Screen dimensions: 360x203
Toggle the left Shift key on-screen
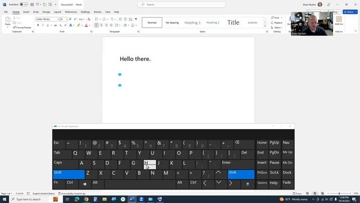click(69, 174)
